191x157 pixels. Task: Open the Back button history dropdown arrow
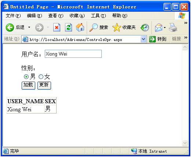point(29,27)
